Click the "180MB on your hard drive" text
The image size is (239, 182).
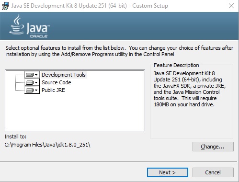[184, 104]
